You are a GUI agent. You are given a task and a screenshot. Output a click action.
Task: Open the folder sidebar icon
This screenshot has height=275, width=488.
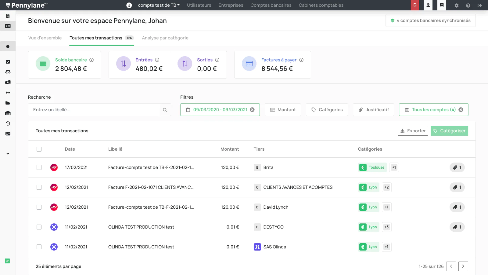coord(8,103)
